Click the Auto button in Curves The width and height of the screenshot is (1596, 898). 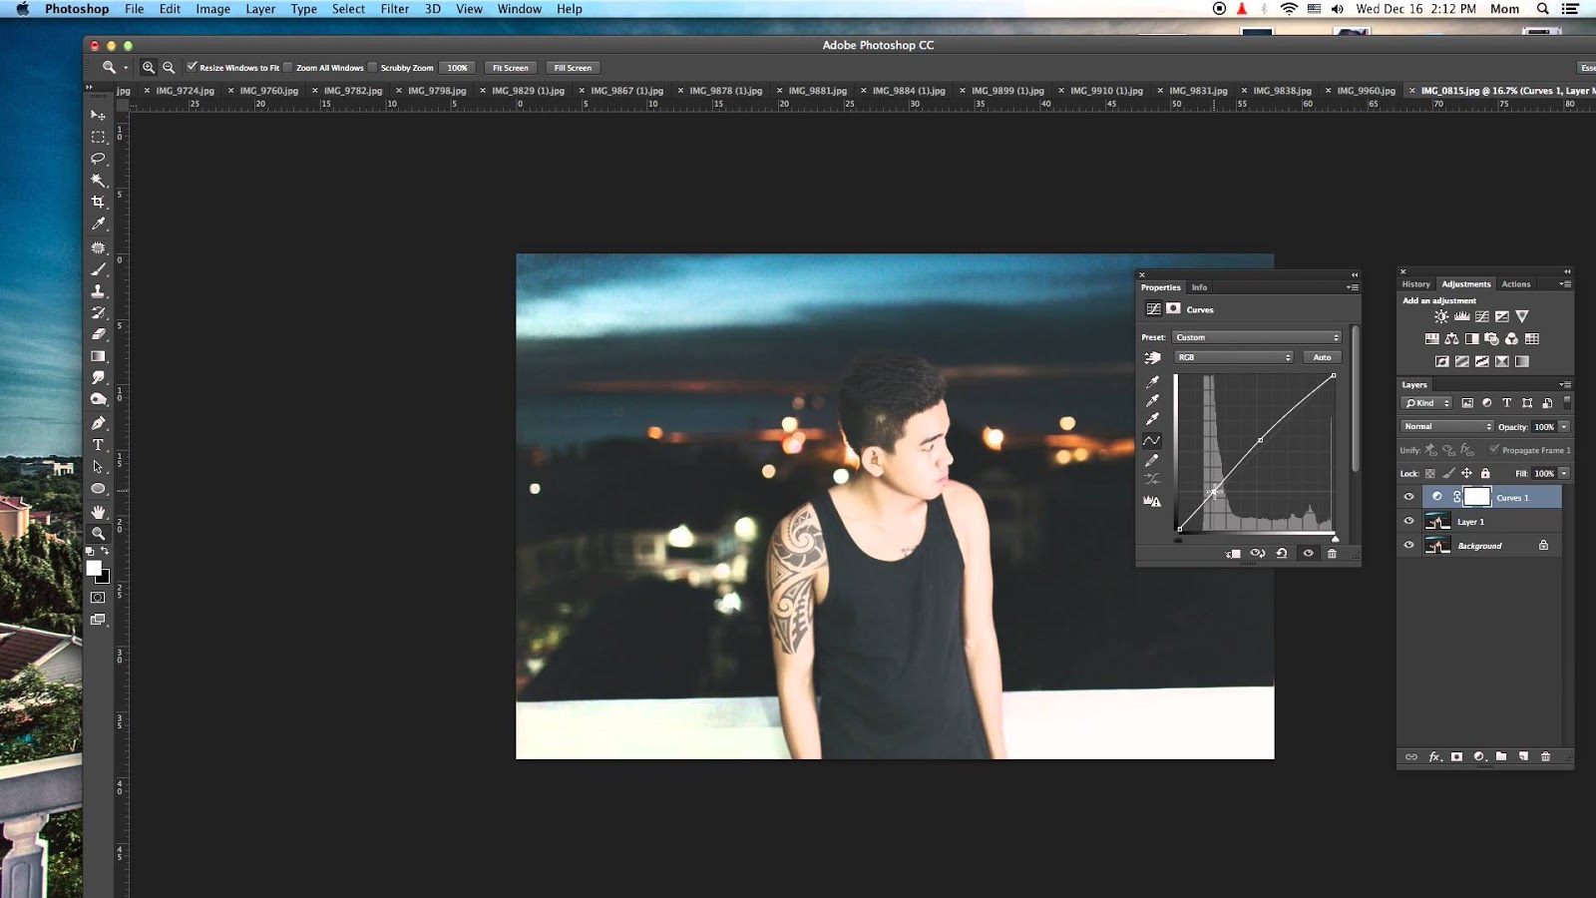1322,357
